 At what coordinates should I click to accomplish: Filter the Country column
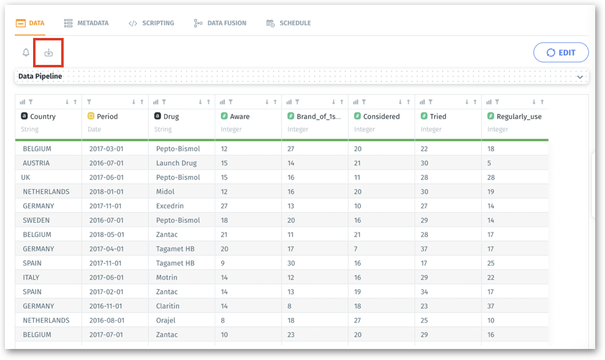[x=31, y=102]
